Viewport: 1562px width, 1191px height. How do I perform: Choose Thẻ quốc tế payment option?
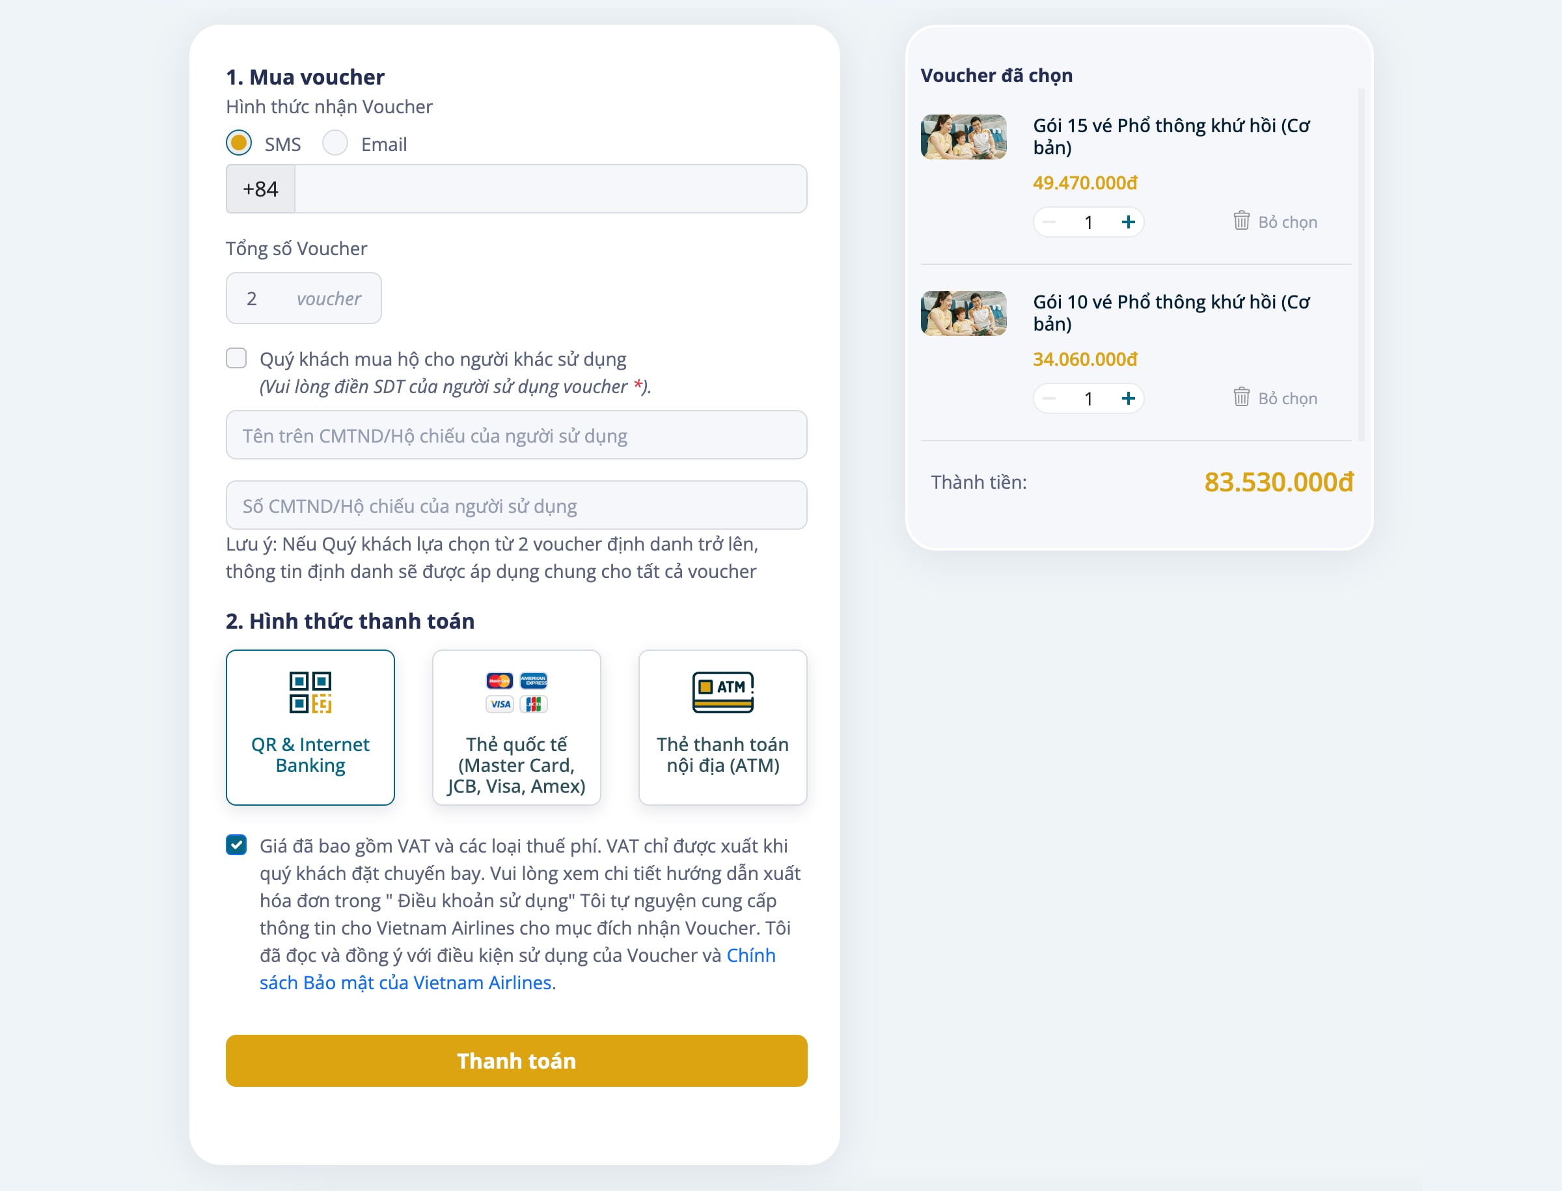tap(516, 728)
